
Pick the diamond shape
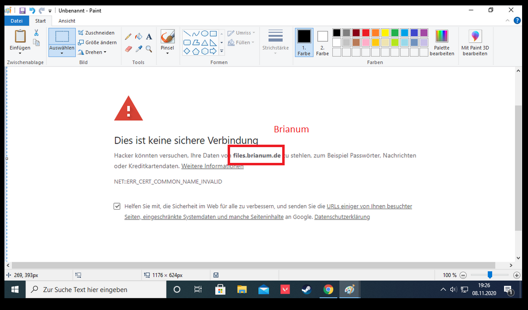click(187, 51)
